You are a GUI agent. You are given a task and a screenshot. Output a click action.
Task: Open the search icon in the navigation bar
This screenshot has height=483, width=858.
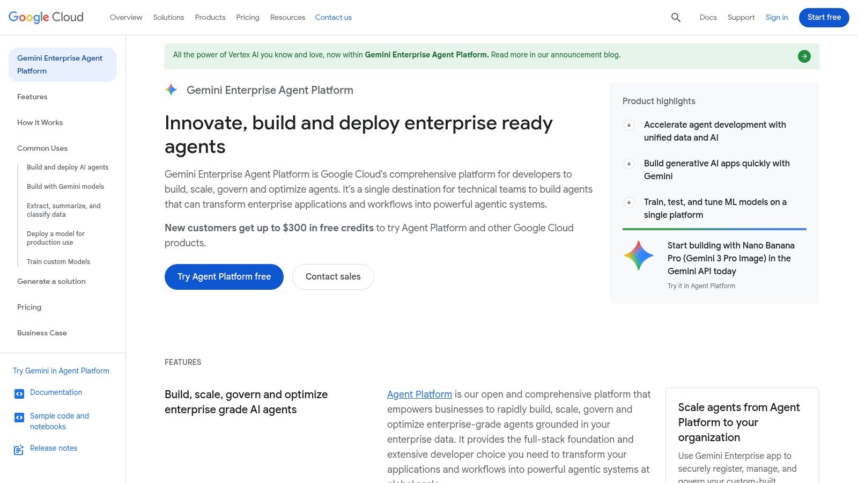(x=675, y=17)
